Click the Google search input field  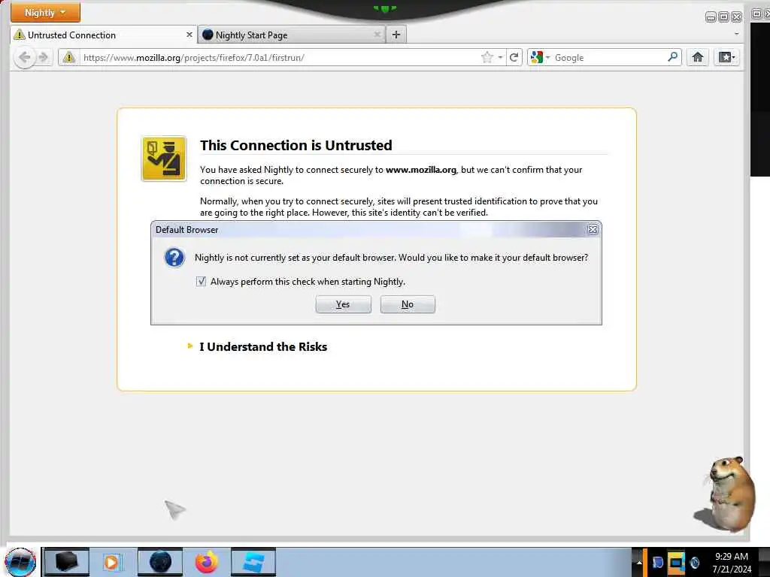[609, 57]
